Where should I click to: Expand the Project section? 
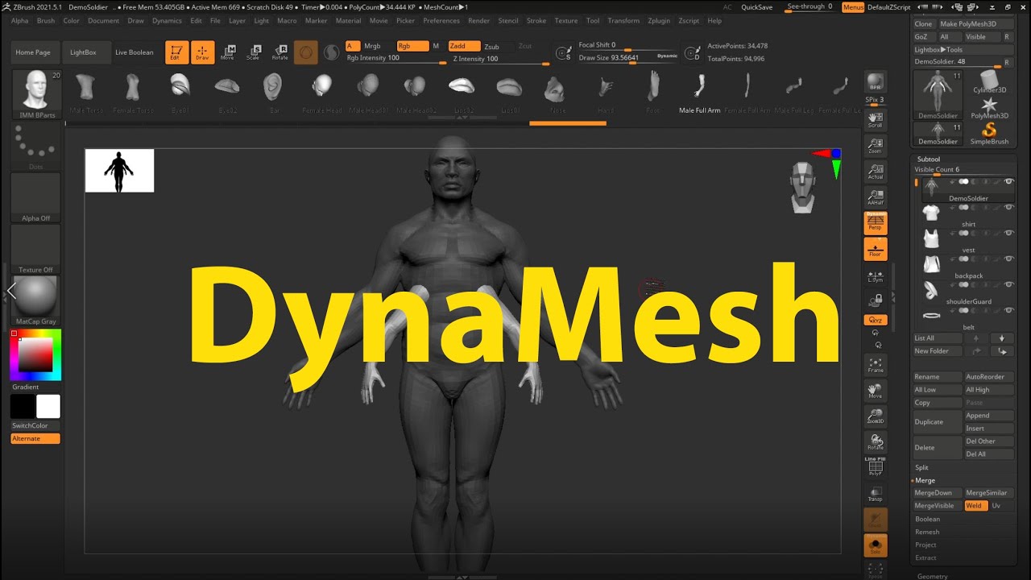click(925, 545)
